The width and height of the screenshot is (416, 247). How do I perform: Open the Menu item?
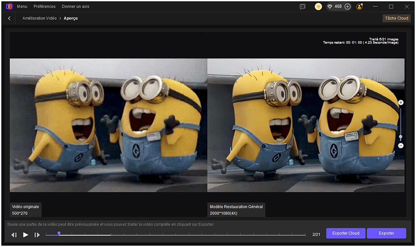pos(22,6)
